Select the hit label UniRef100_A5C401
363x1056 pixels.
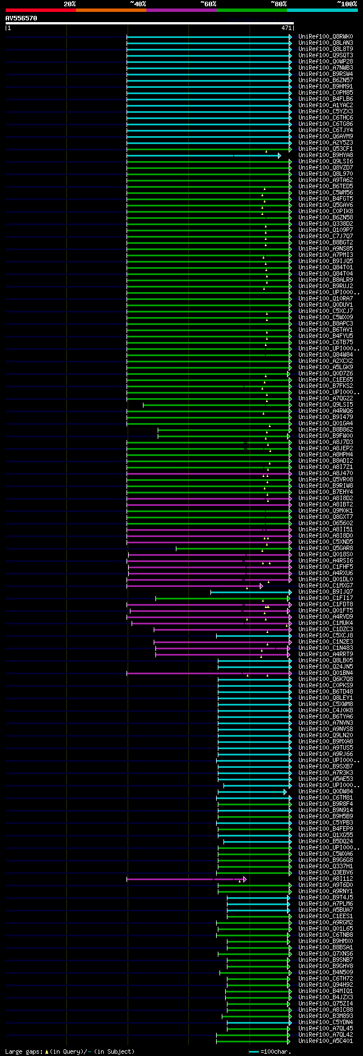click(326, 1041)
